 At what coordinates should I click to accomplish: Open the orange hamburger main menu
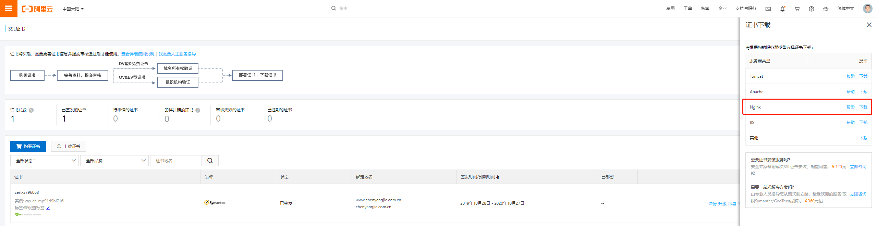click(9, 8)
